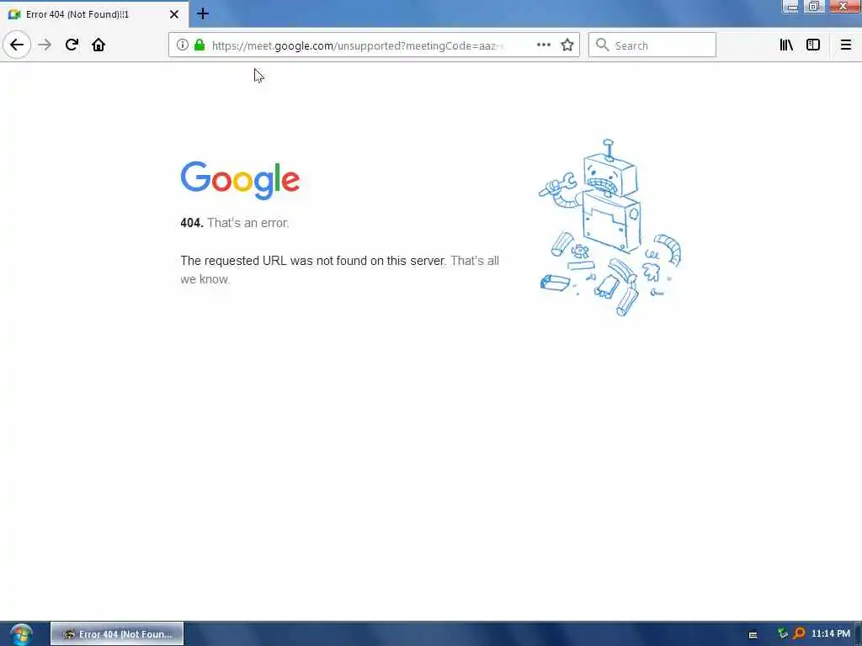The height and width of the screenshot is (646, 862).
Task: Click the green secure connection padlock
Action: click(200, 45)
